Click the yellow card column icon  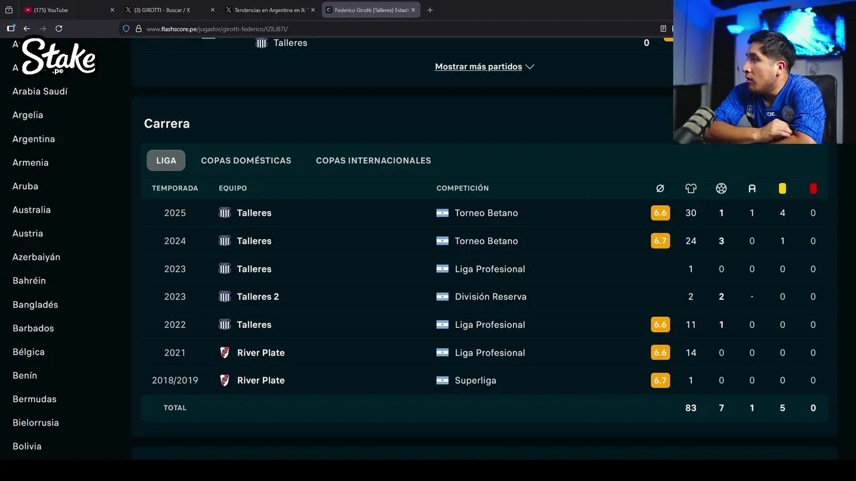782,188
